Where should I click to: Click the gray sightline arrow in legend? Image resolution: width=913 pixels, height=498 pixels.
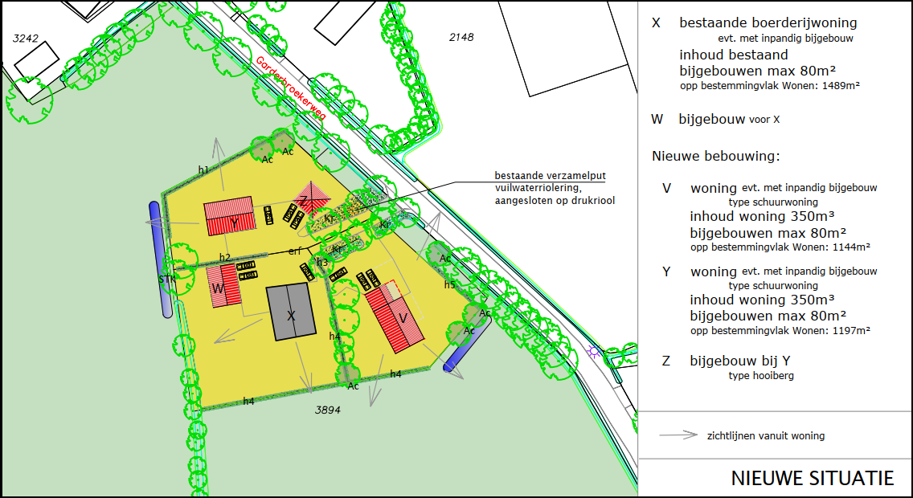tap(678, 435)
